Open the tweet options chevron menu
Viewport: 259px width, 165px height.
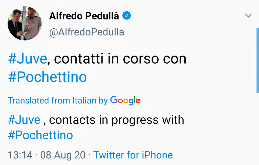point(248,16)
